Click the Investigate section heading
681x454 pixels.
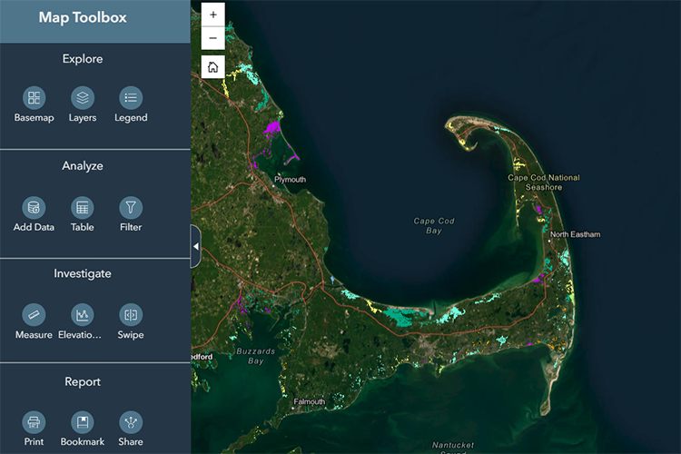coord(83,273)
